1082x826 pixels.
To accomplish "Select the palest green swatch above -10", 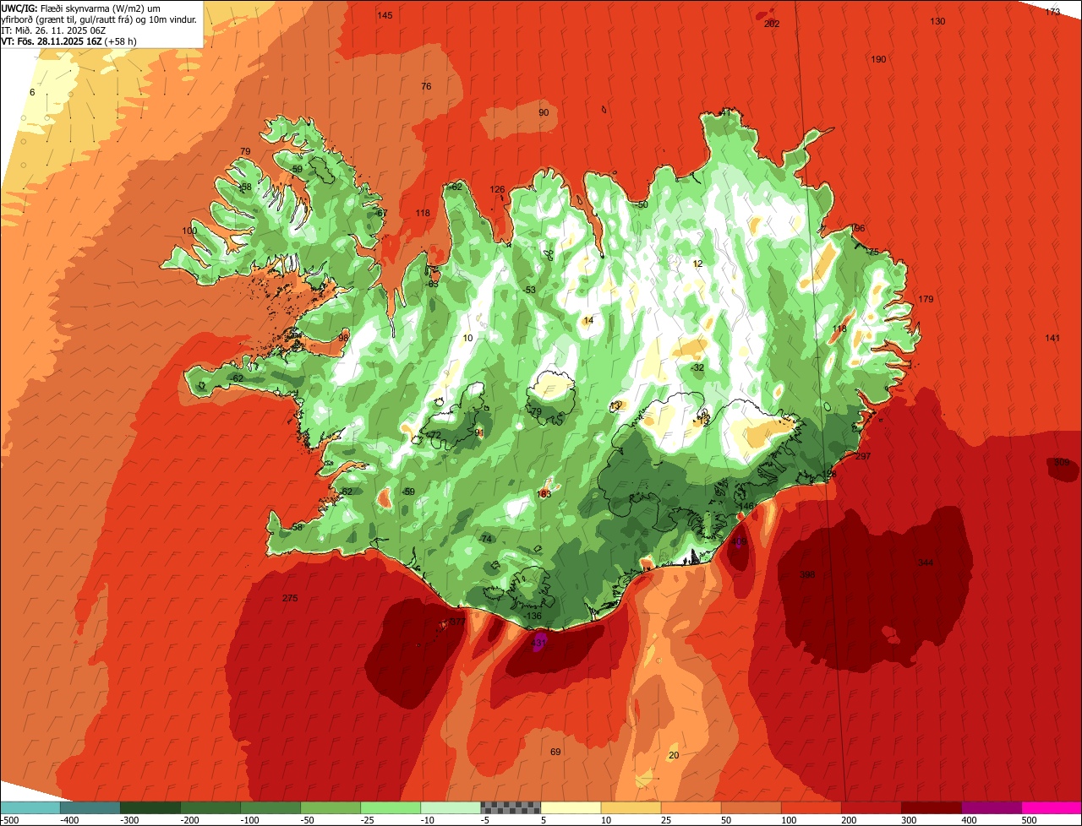I will click(x=451, y=807).
